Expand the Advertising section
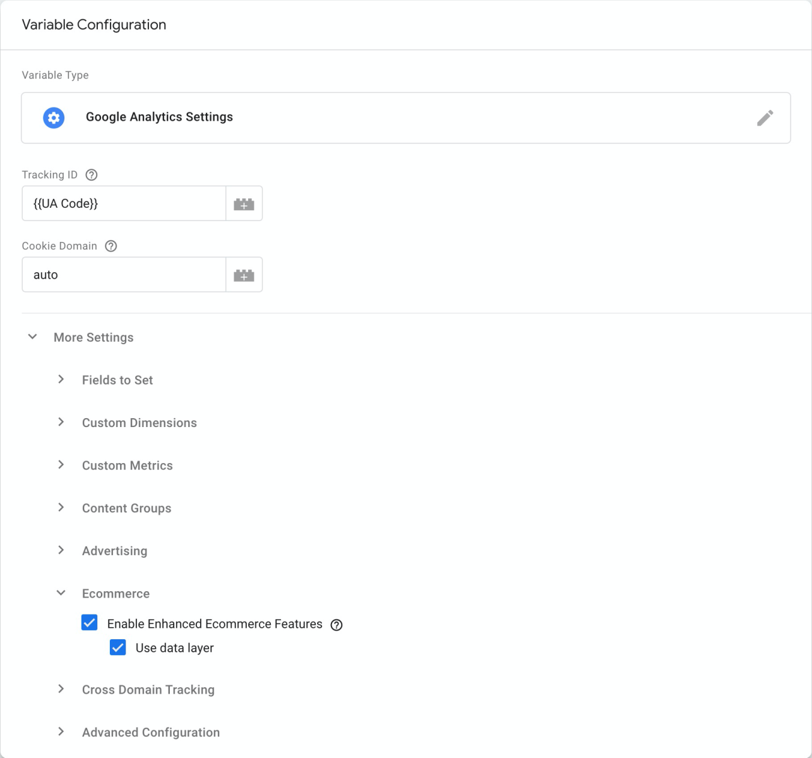The image size is (812, 758). (x=61, y=550)
